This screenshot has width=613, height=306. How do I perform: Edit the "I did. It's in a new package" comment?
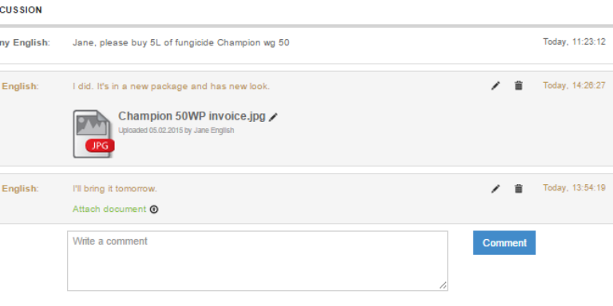(x=496, y=86)
